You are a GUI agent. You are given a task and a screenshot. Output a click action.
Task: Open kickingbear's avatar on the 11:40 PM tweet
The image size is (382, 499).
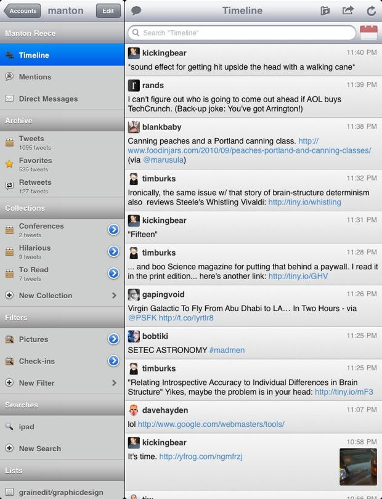pyautogui.click(x=134, y=53)
